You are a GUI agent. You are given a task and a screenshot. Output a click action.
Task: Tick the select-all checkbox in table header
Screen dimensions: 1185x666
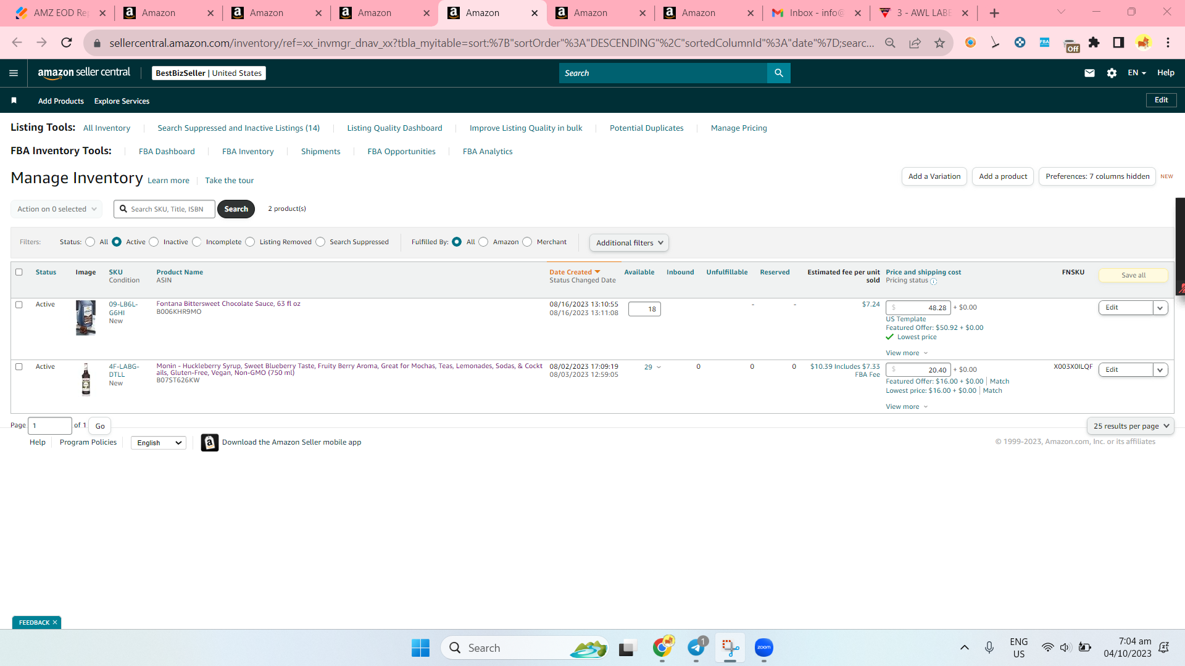click(x=19, y=272)
